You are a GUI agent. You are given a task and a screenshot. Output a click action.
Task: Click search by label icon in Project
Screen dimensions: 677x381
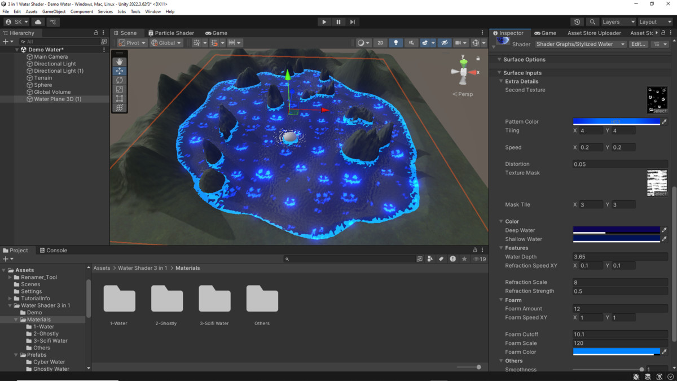tap(441, 259)
